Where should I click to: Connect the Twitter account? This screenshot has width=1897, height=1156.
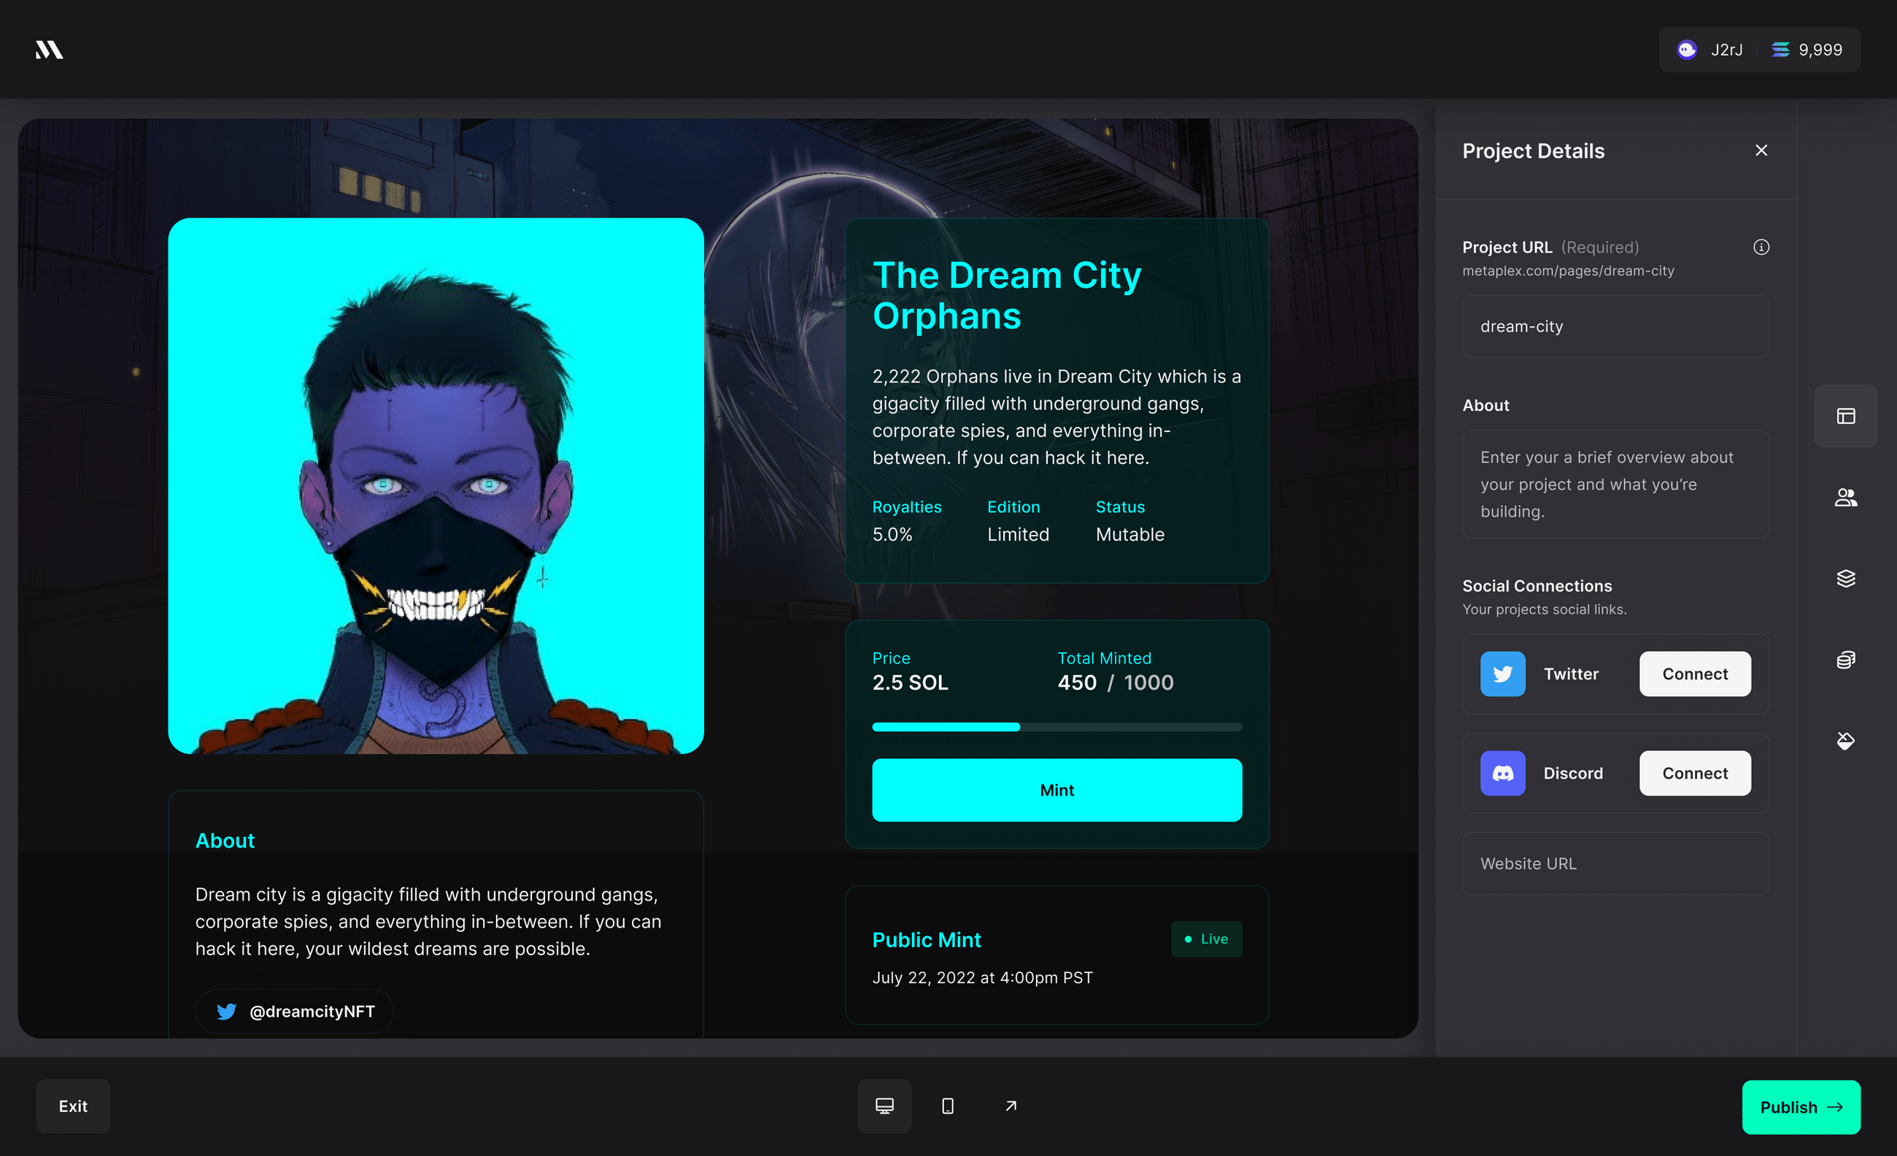click(1693, 674)
